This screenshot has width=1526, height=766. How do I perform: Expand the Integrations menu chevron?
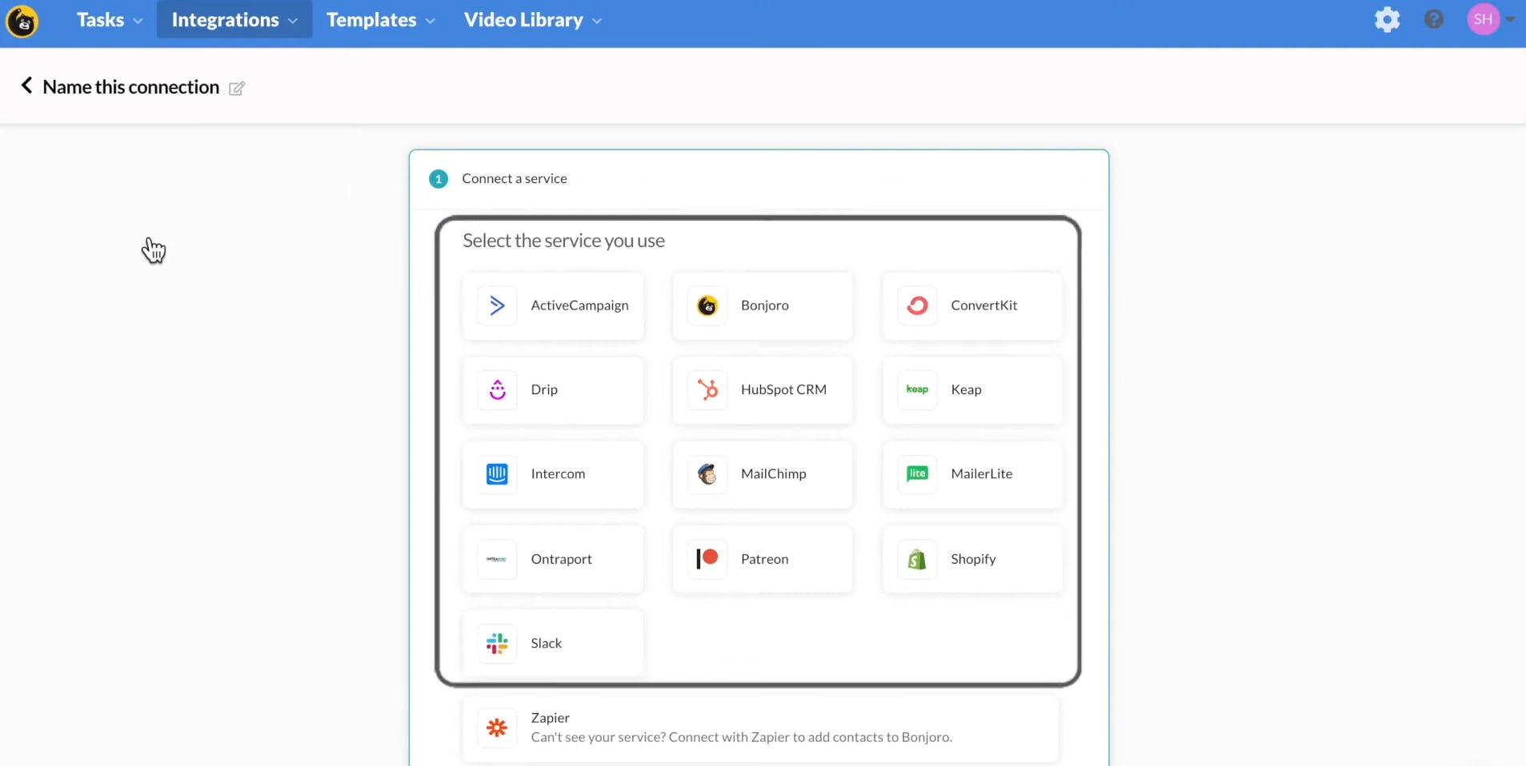pyautogui.click(x=293, y=22)
